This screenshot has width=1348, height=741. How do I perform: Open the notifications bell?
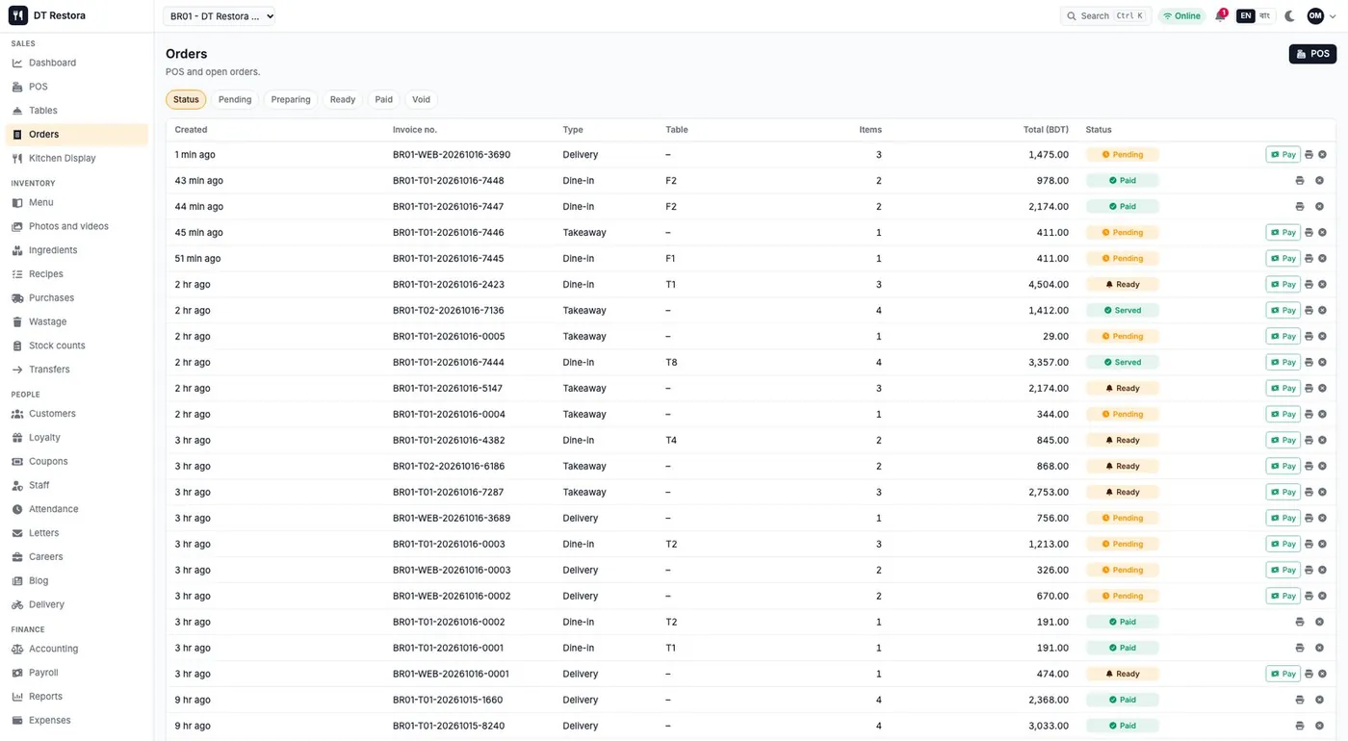(1220, 16)
